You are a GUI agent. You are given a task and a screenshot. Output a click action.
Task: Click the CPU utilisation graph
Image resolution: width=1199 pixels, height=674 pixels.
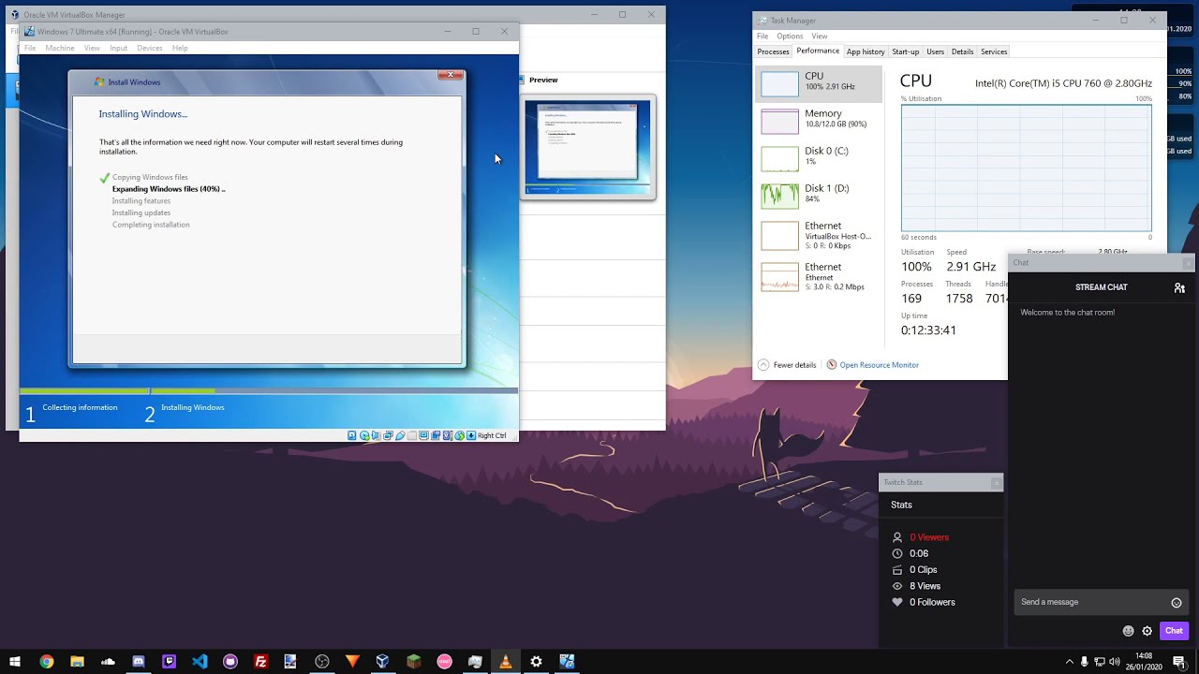1027,168
